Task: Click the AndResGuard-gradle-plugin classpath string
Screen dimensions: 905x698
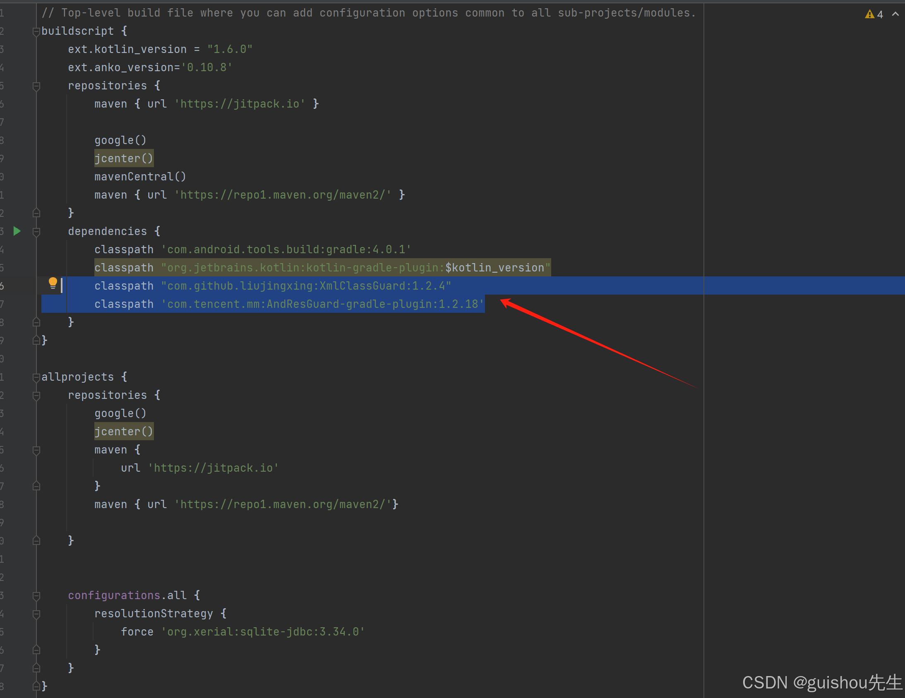Action: click(322, 304)
